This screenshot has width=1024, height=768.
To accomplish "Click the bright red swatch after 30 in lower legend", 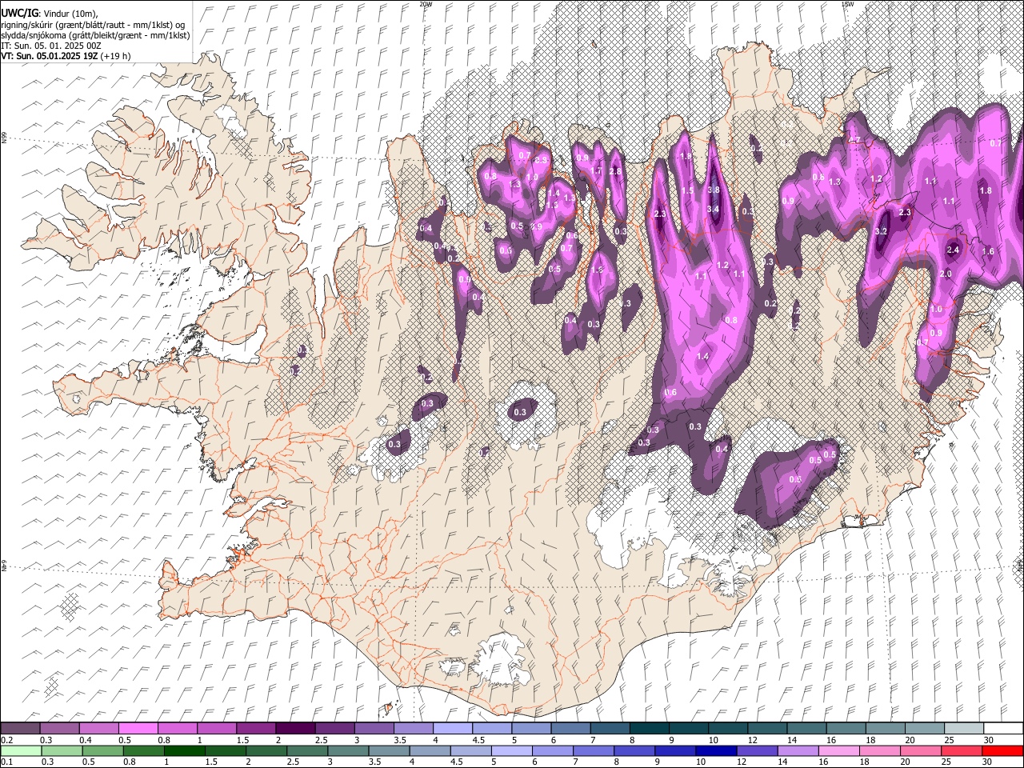I will click(1002, 751).
